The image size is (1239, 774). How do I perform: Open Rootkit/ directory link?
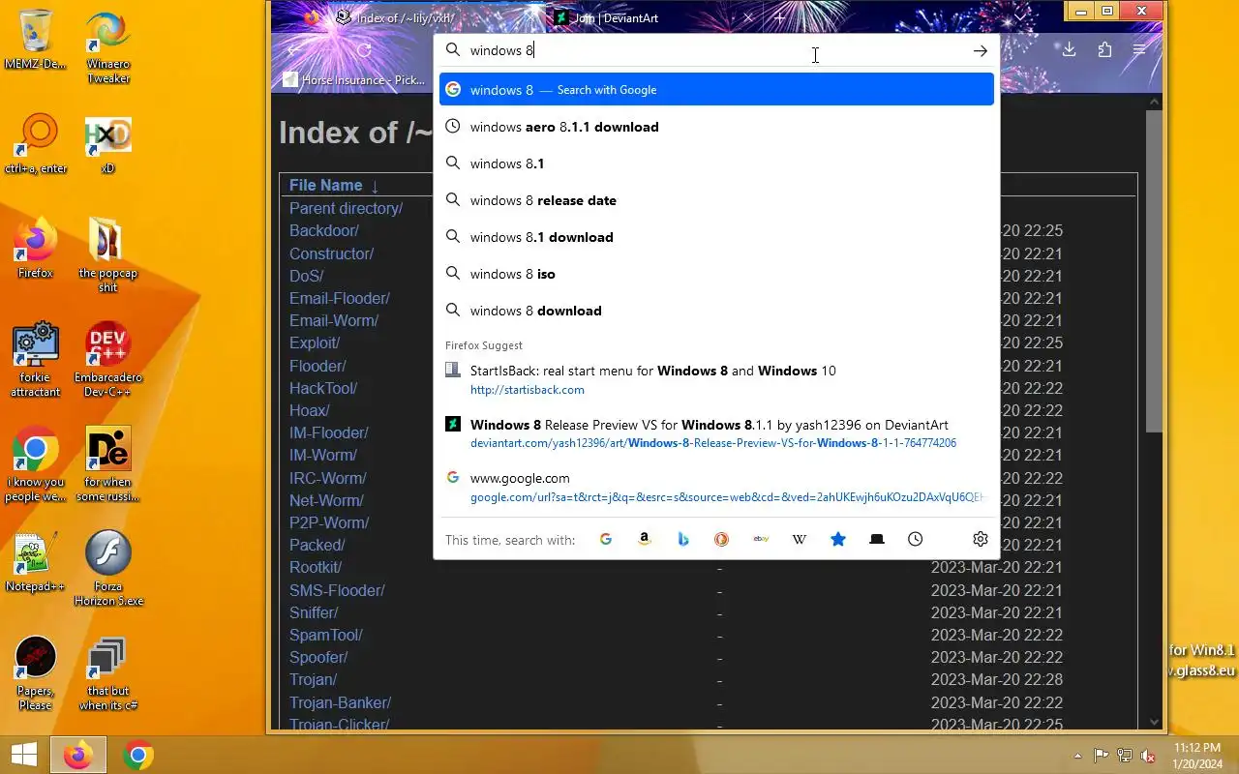tap(316, 567)
